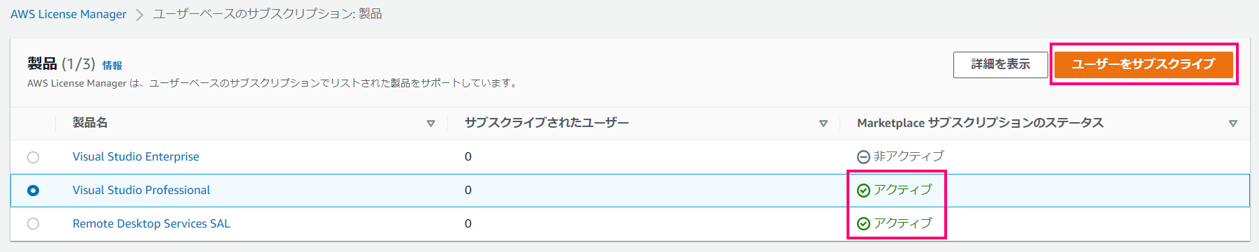Click the active checkmark icon for Visual Studio Professional

863,191
